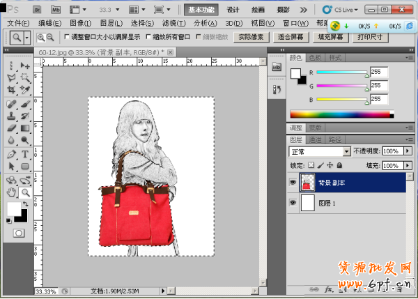Click the Mini Bridge (Mb) icon
The width and height of the screenshot is (418, 299).
click(x=56, y=10)
